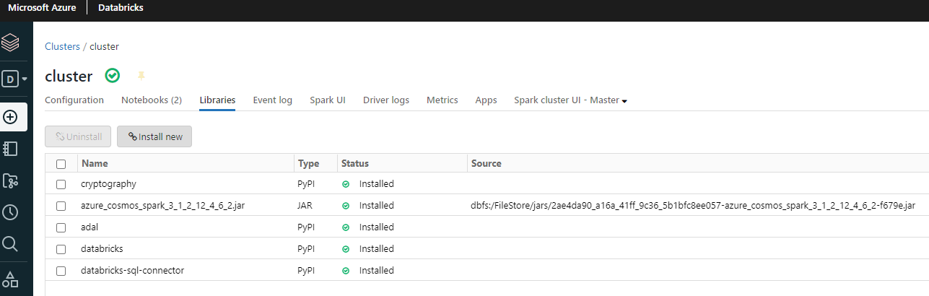The height and width of the screenshot is (296, 929).
Task: Open the persona switcher D dropdown
Action: click(14, 79)
